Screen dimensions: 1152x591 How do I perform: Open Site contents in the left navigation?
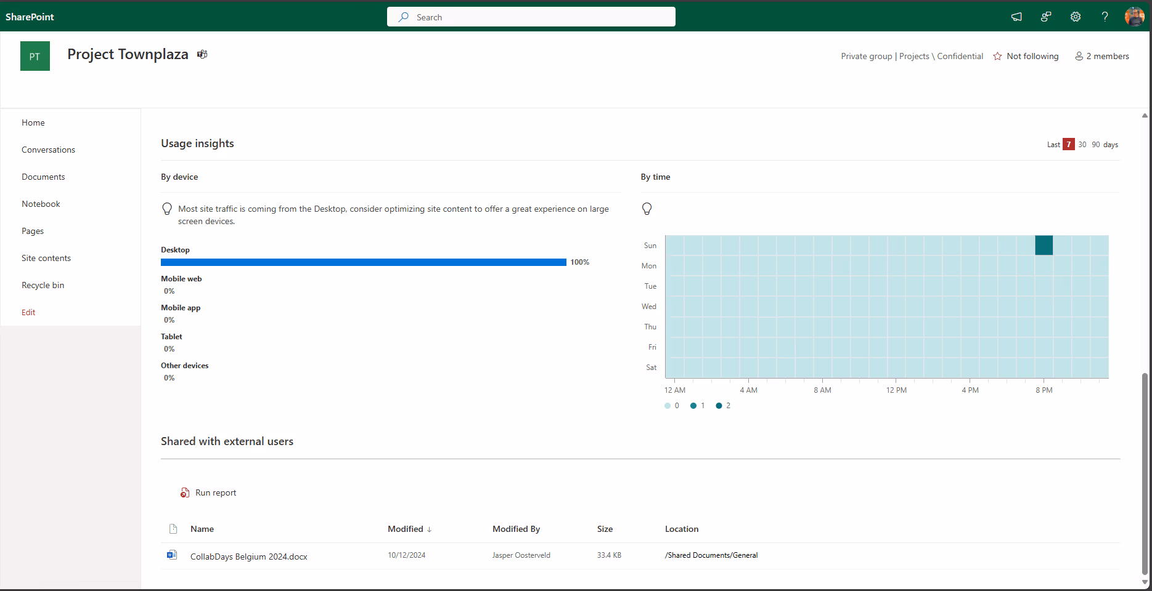pyautogui.click(x=46, y=258)
